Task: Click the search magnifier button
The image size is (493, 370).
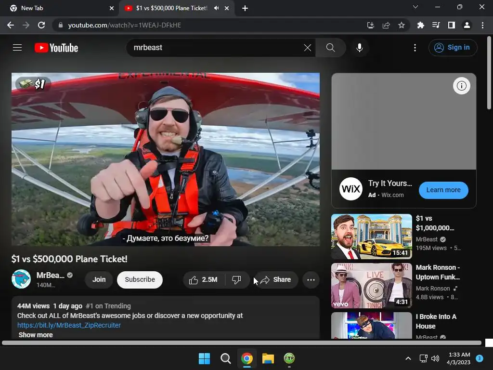Action: [330, 48]
